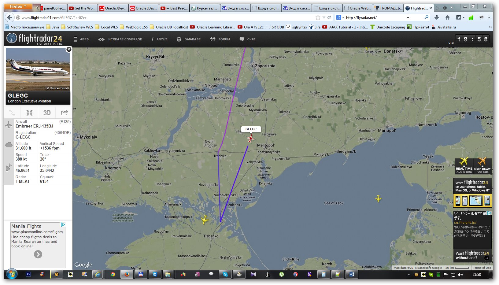
Task: Click the Firefox menu button
Action: click(x=18, y=6)
